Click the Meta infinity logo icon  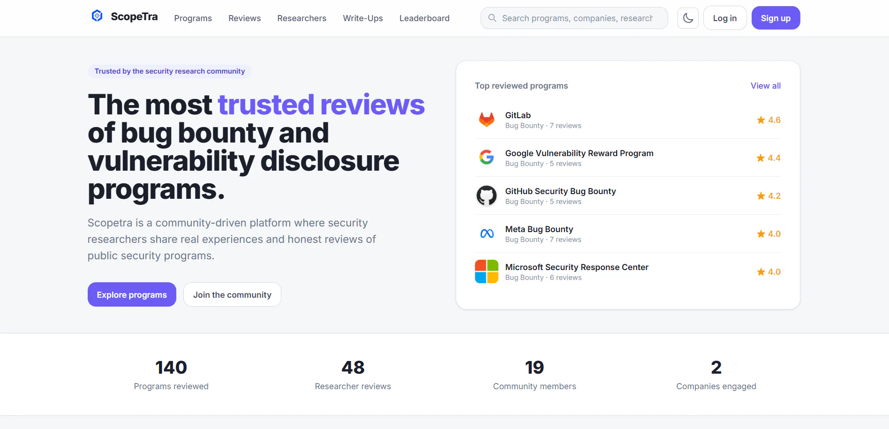487,233
